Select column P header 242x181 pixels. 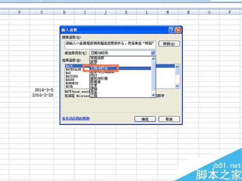point(230,13)
